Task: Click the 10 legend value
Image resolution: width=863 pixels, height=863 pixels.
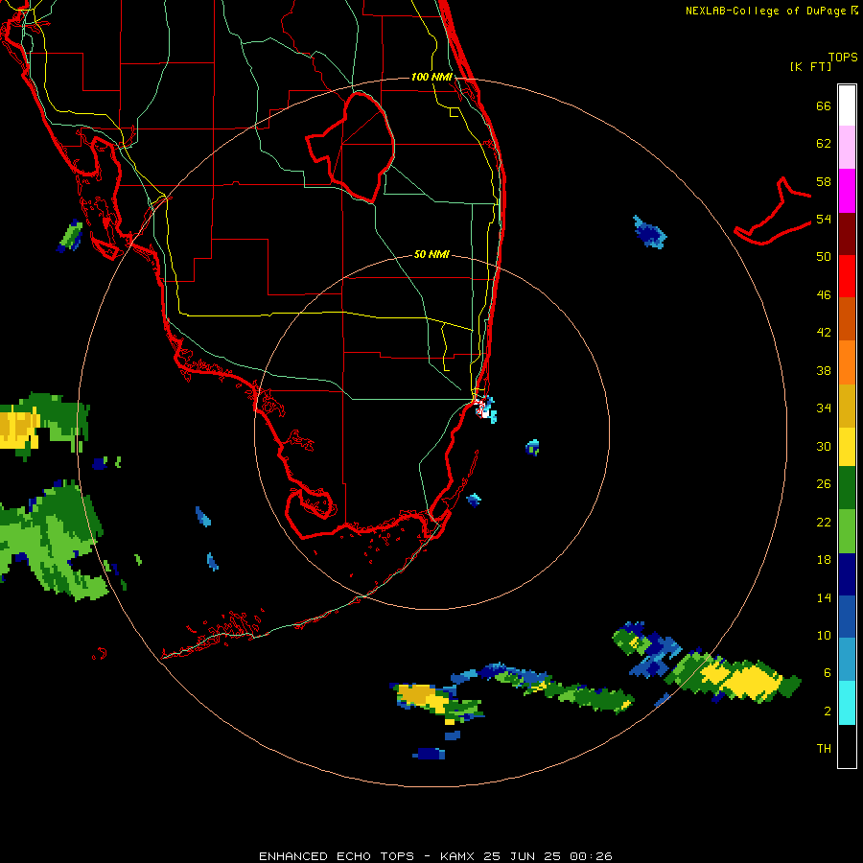Action: 824,635
